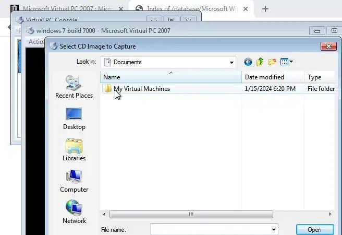Viewport: 342px width, 235px height.
Task: Create a new folder icon
Action: [x=272, y=62]
